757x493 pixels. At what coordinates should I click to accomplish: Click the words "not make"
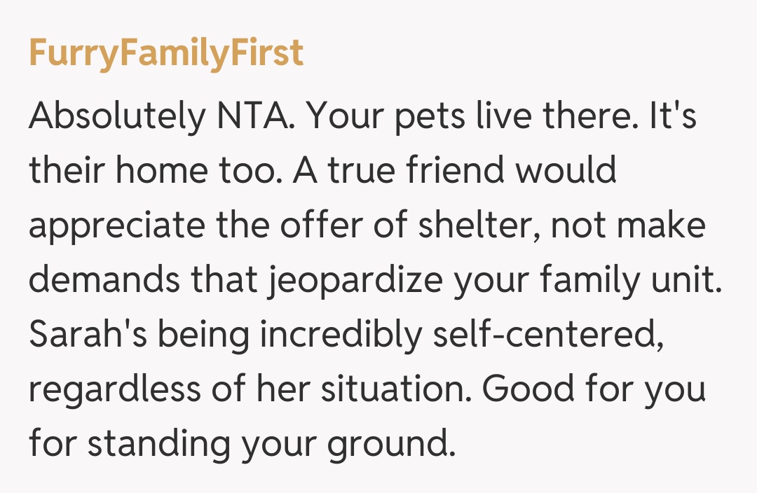coord(625,225)
